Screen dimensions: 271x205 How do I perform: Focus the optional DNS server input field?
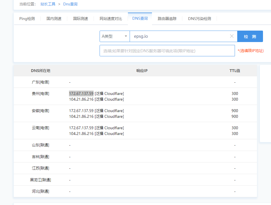pyautogui.click(x=167, y=50)
